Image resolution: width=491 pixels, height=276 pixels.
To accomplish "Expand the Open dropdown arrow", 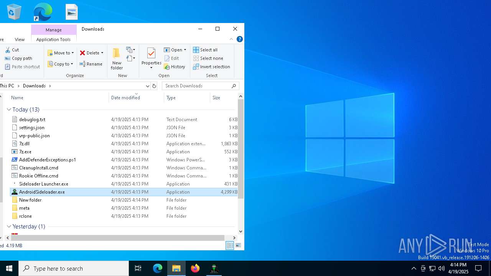I will click(185, 50).
